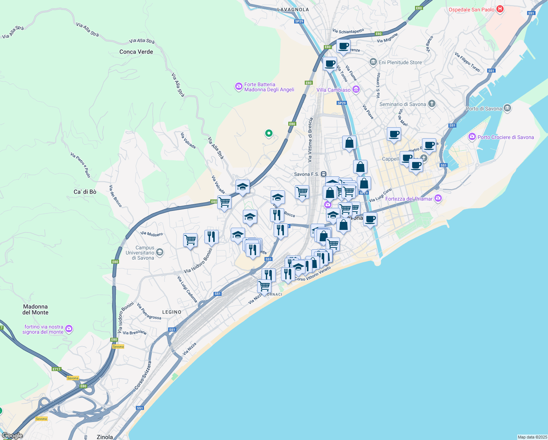The image size is (548, 440).
Task: Select shopping cart marker above Via Nizza
Action: (264, 286)
